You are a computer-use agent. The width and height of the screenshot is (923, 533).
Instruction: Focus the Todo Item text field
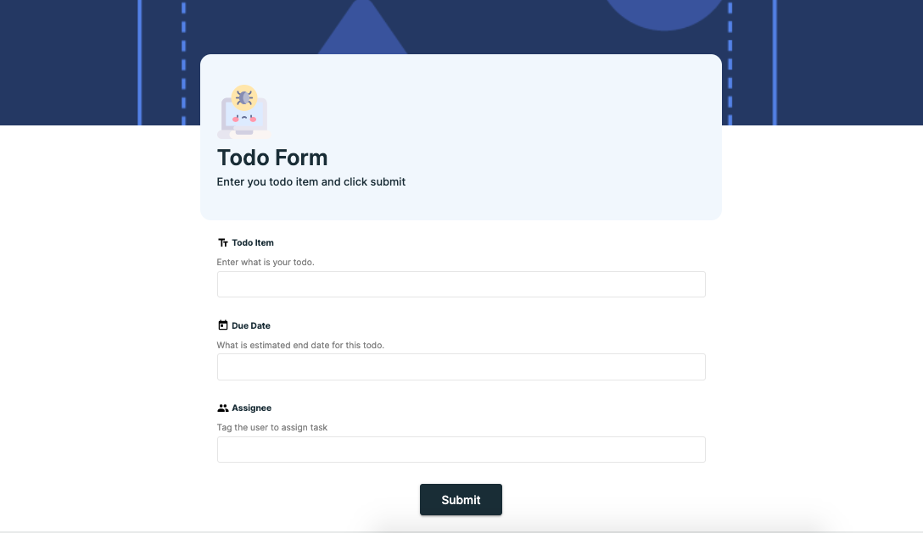point(461,285)
